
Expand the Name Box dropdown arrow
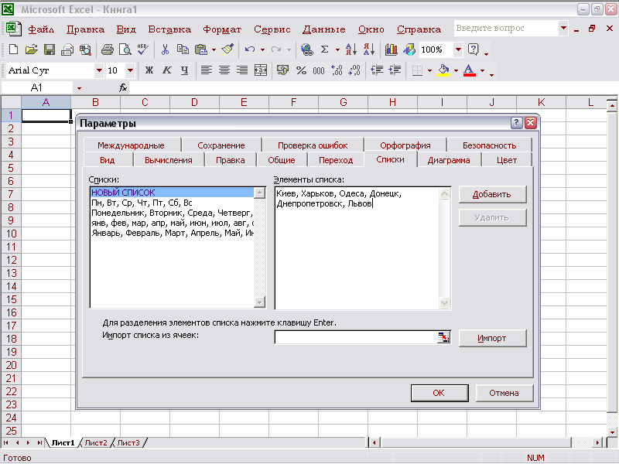79,88
